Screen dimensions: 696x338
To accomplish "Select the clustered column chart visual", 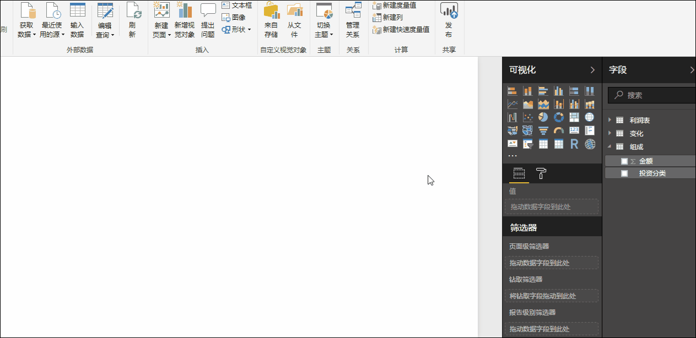I will pos(559,91).
